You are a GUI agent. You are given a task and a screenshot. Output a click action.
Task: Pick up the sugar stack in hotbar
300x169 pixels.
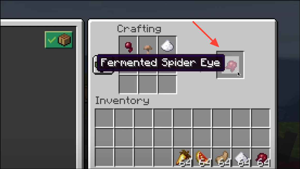click(x=241, y=158)
